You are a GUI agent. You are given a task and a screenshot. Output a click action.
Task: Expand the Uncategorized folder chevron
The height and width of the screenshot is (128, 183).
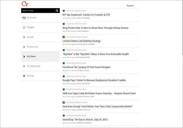click(x=24, y=66)
